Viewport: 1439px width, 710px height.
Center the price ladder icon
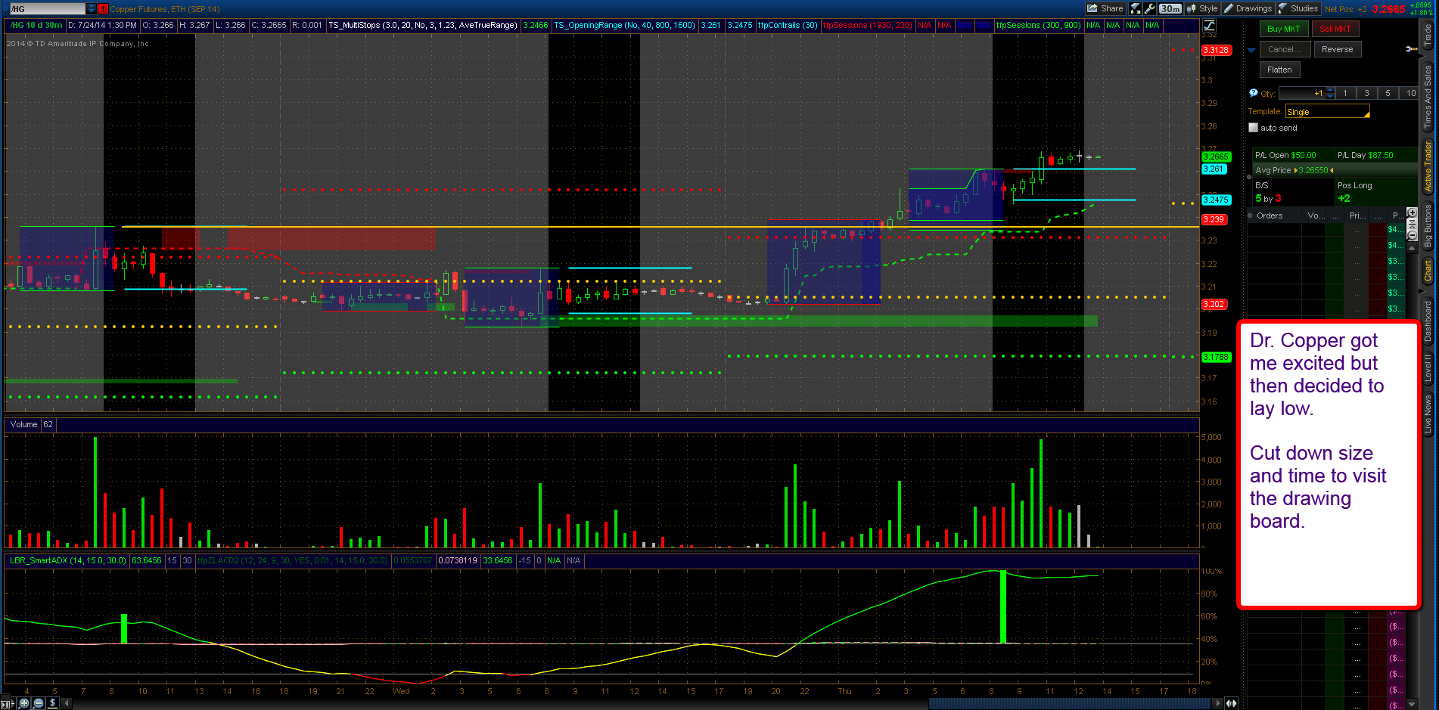1412,225
